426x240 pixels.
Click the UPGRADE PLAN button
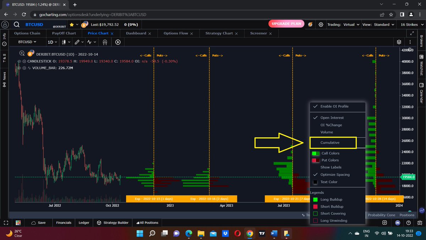pyautogui.click(x=286, y=23)
